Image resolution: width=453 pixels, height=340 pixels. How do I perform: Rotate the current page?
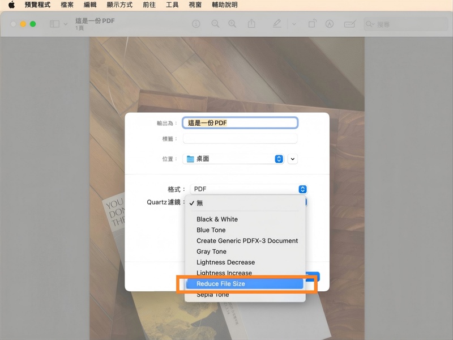312,24
